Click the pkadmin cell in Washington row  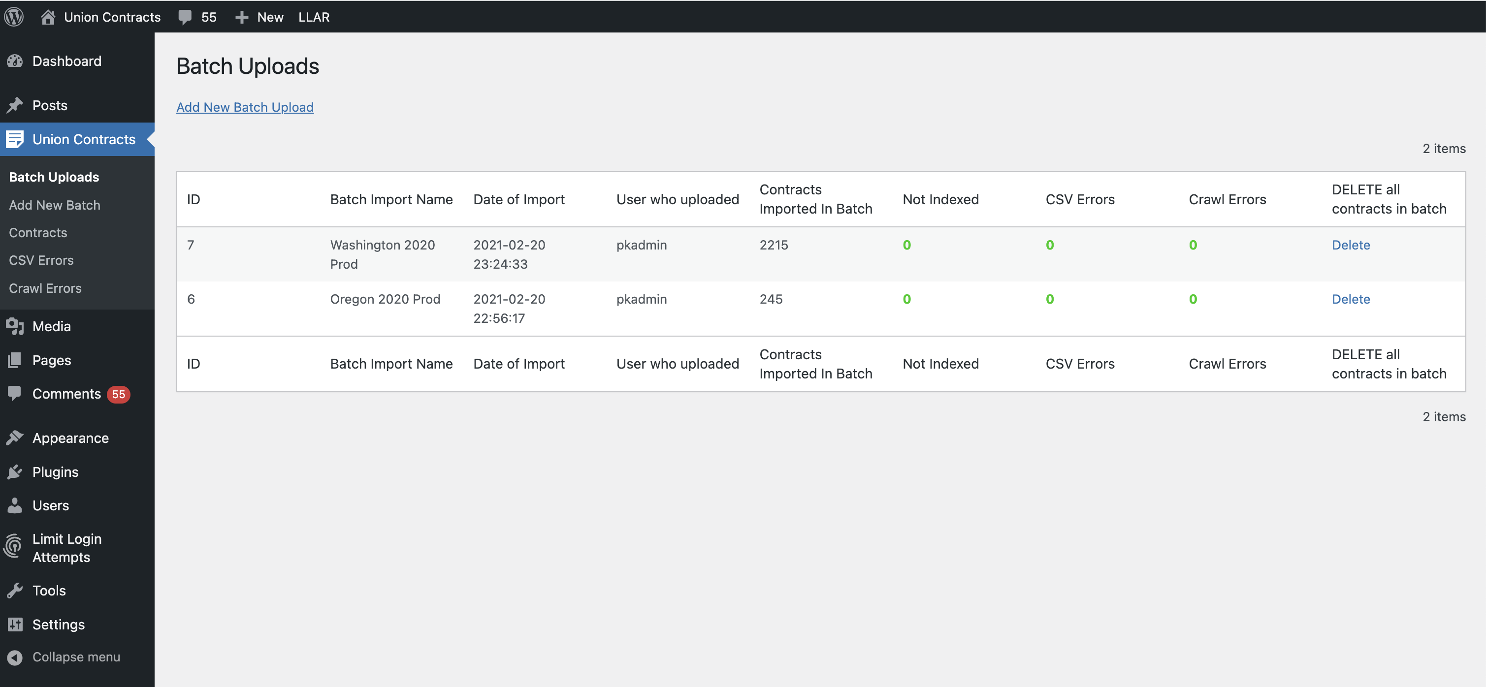642,245
